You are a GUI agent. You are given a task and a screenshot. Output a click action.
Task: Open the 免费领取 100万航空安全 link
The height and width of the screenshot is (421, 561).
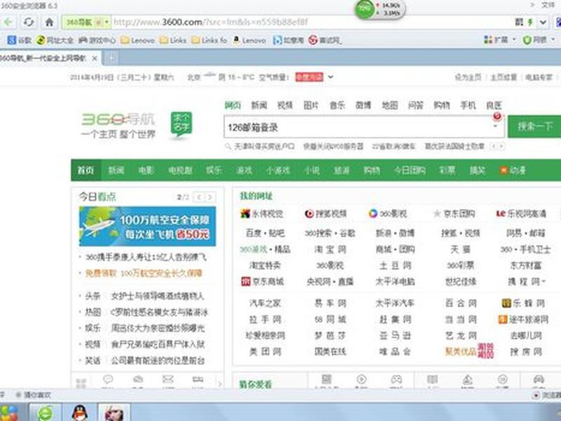[x=144, y=273]
